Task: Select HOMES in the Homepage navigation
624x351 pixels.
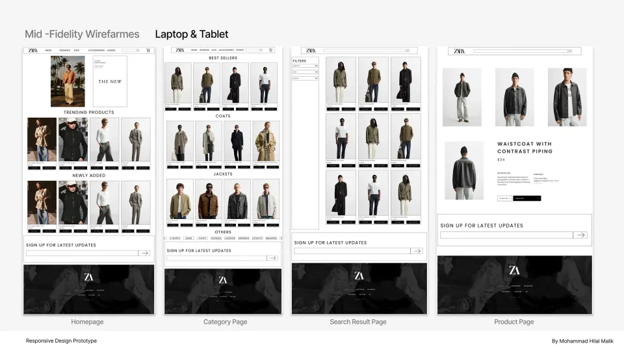Action: coord(111,51)
